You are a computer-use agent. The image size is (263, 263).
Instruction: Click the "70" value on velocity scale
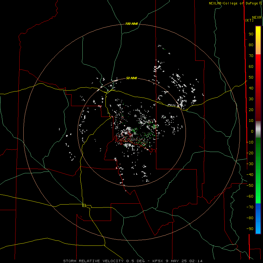[251, 56]
